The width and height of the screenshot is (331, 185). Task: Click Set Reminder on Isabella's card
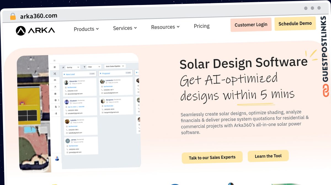point(73,126)
